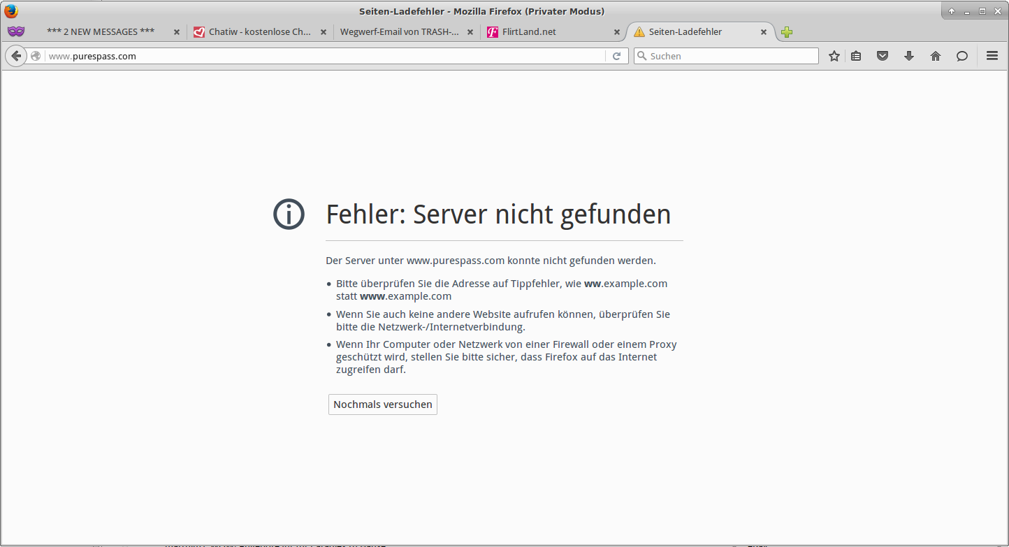The width and height of the screenshot is (1009, 547).
Task: Open the Downloads arrow icon
Action: click(x=909, y=56)
